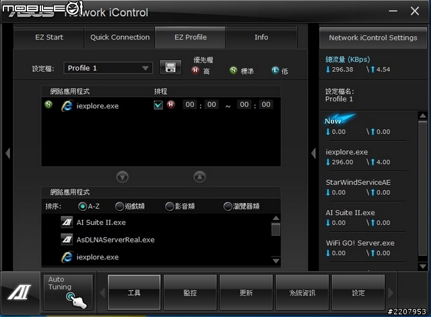Screen dimensions: 431x317
Task: Open the Tools (工具) menu button
Action: click(134, 292)
